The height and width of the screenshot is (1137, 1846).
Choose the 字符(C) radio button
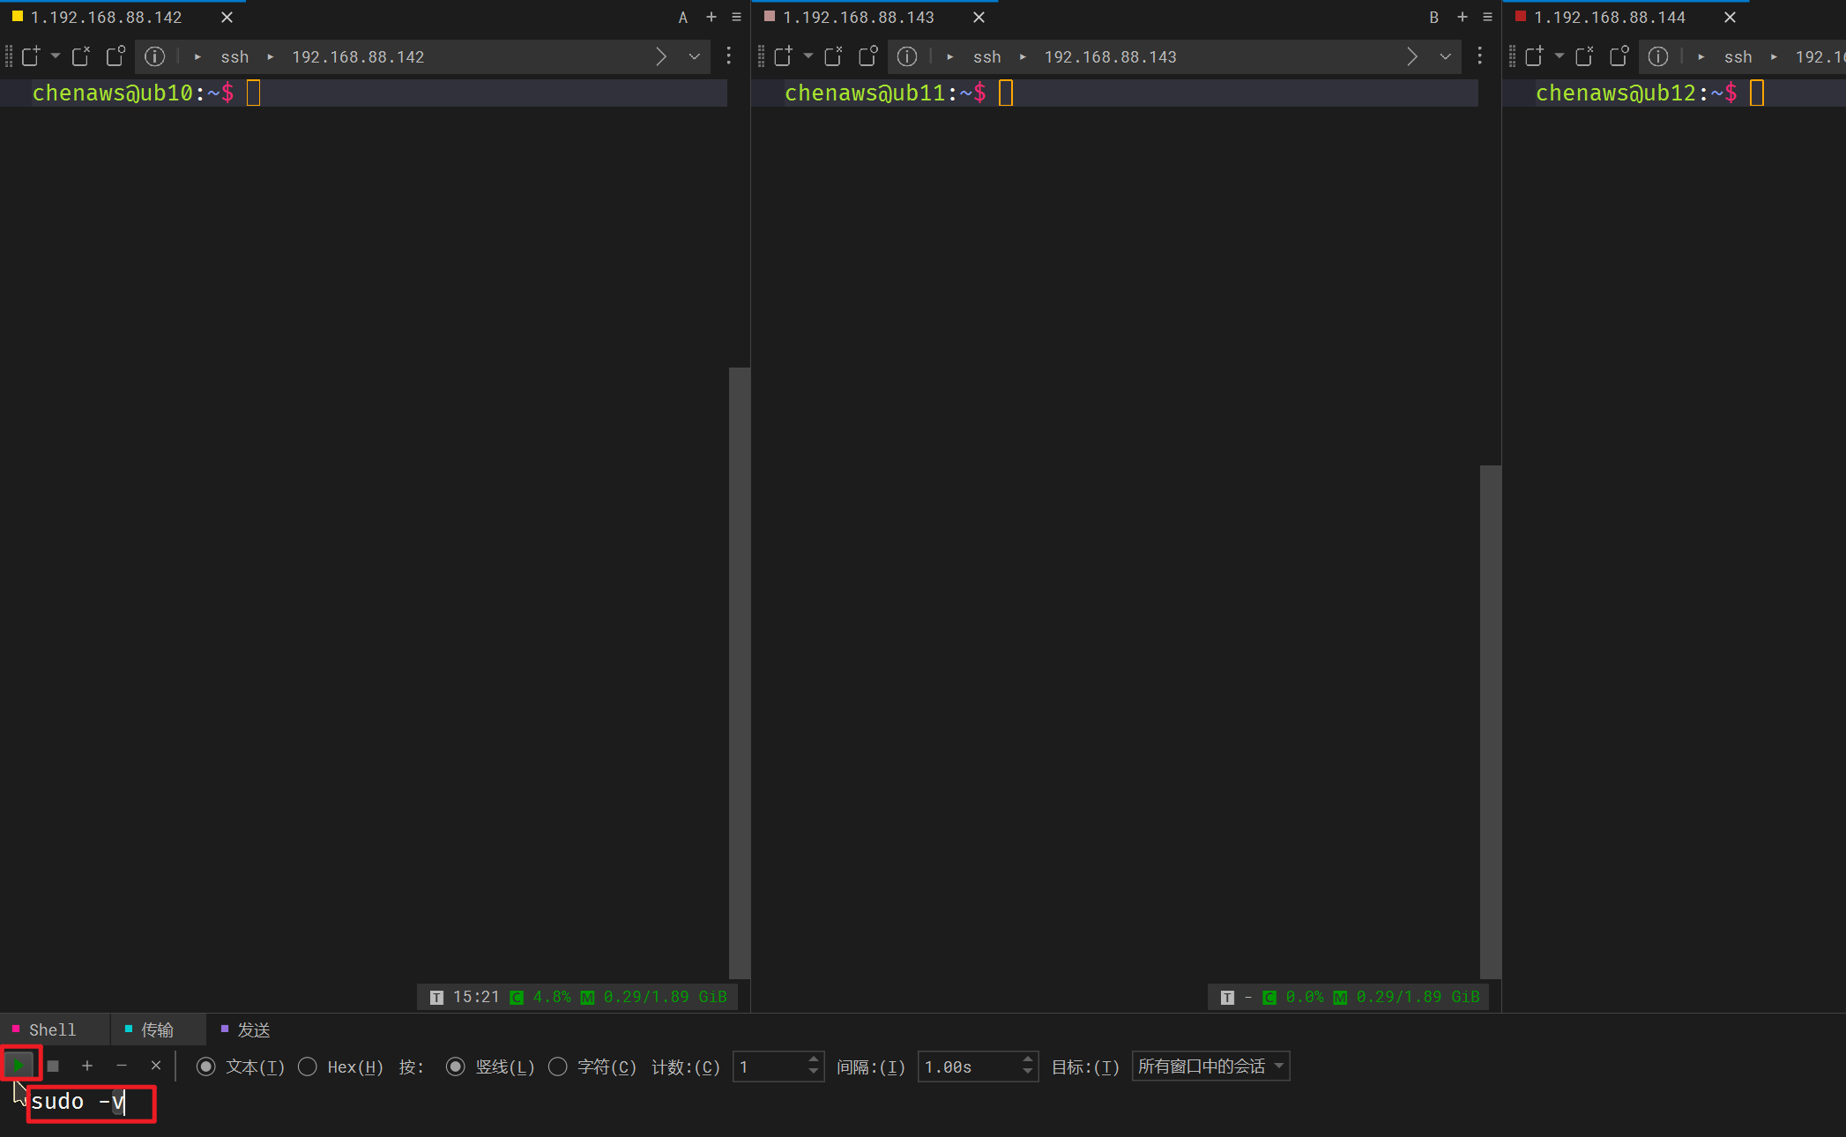tap(557, 1067)
